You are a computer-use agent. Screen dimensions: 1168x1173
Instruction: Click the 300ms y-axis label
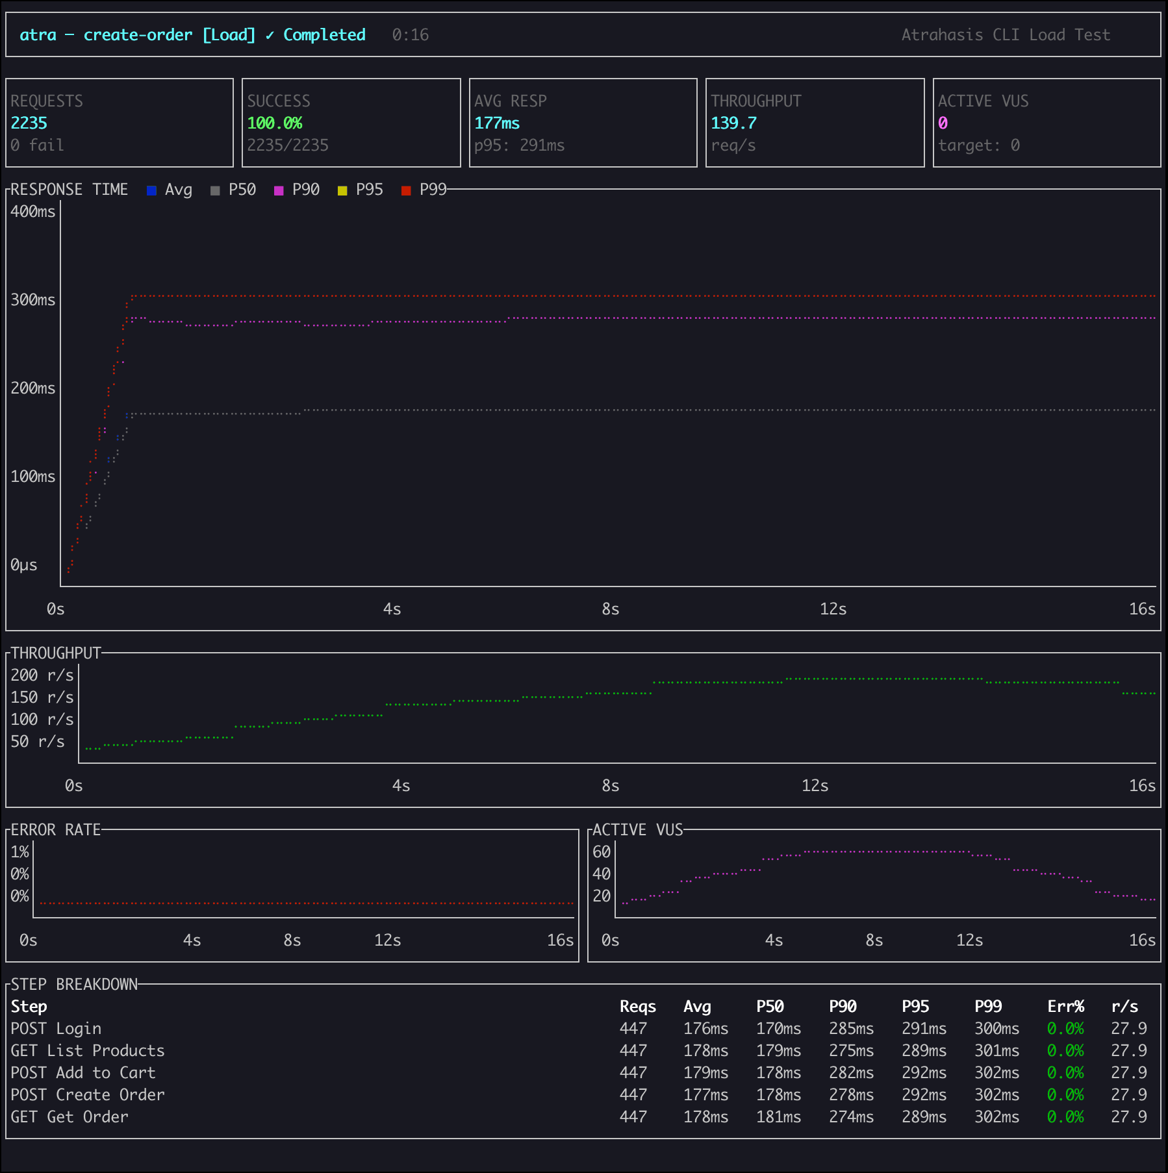click(33, 300)
